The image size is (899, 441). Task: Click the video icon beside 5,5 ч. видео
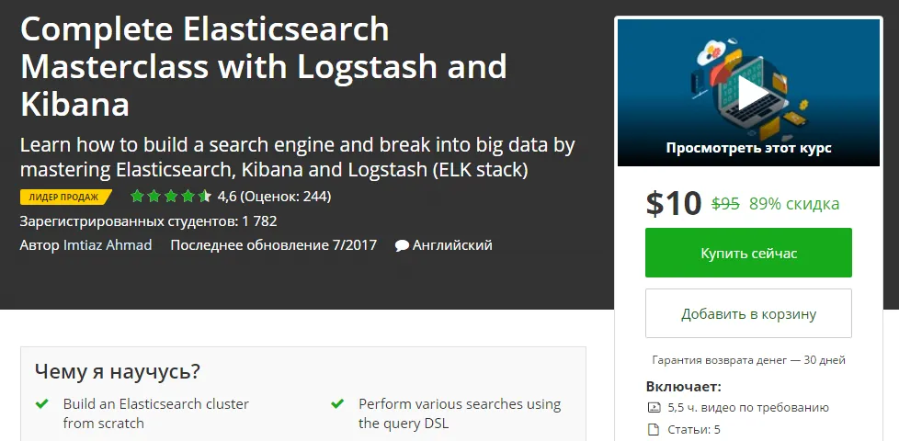(x=654, y=408)
